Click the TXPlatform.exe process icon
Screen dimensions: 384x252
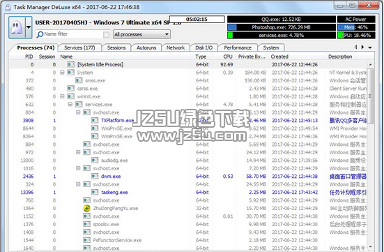[x=95, y=121]
